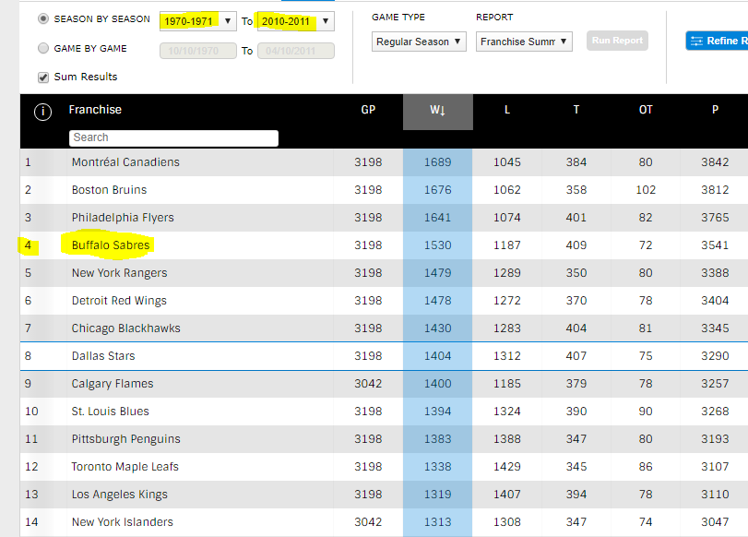The height and width of the screenshot is (537, 748).
Task: Click Los Angeles Kings franchise name
Action: point(119,495)
